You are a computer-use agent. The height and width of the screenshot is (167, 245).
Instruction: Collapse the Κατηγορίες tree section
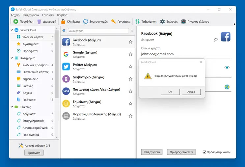[12, 58]
